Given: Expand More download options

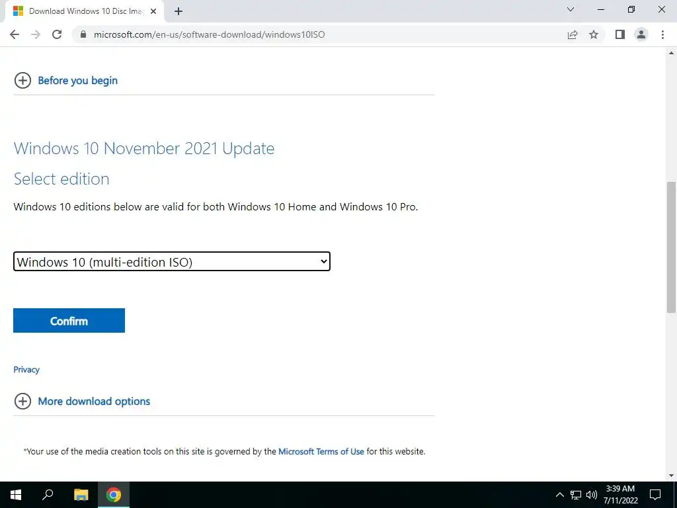Looking at the screenshot, I should coord(82,402).
